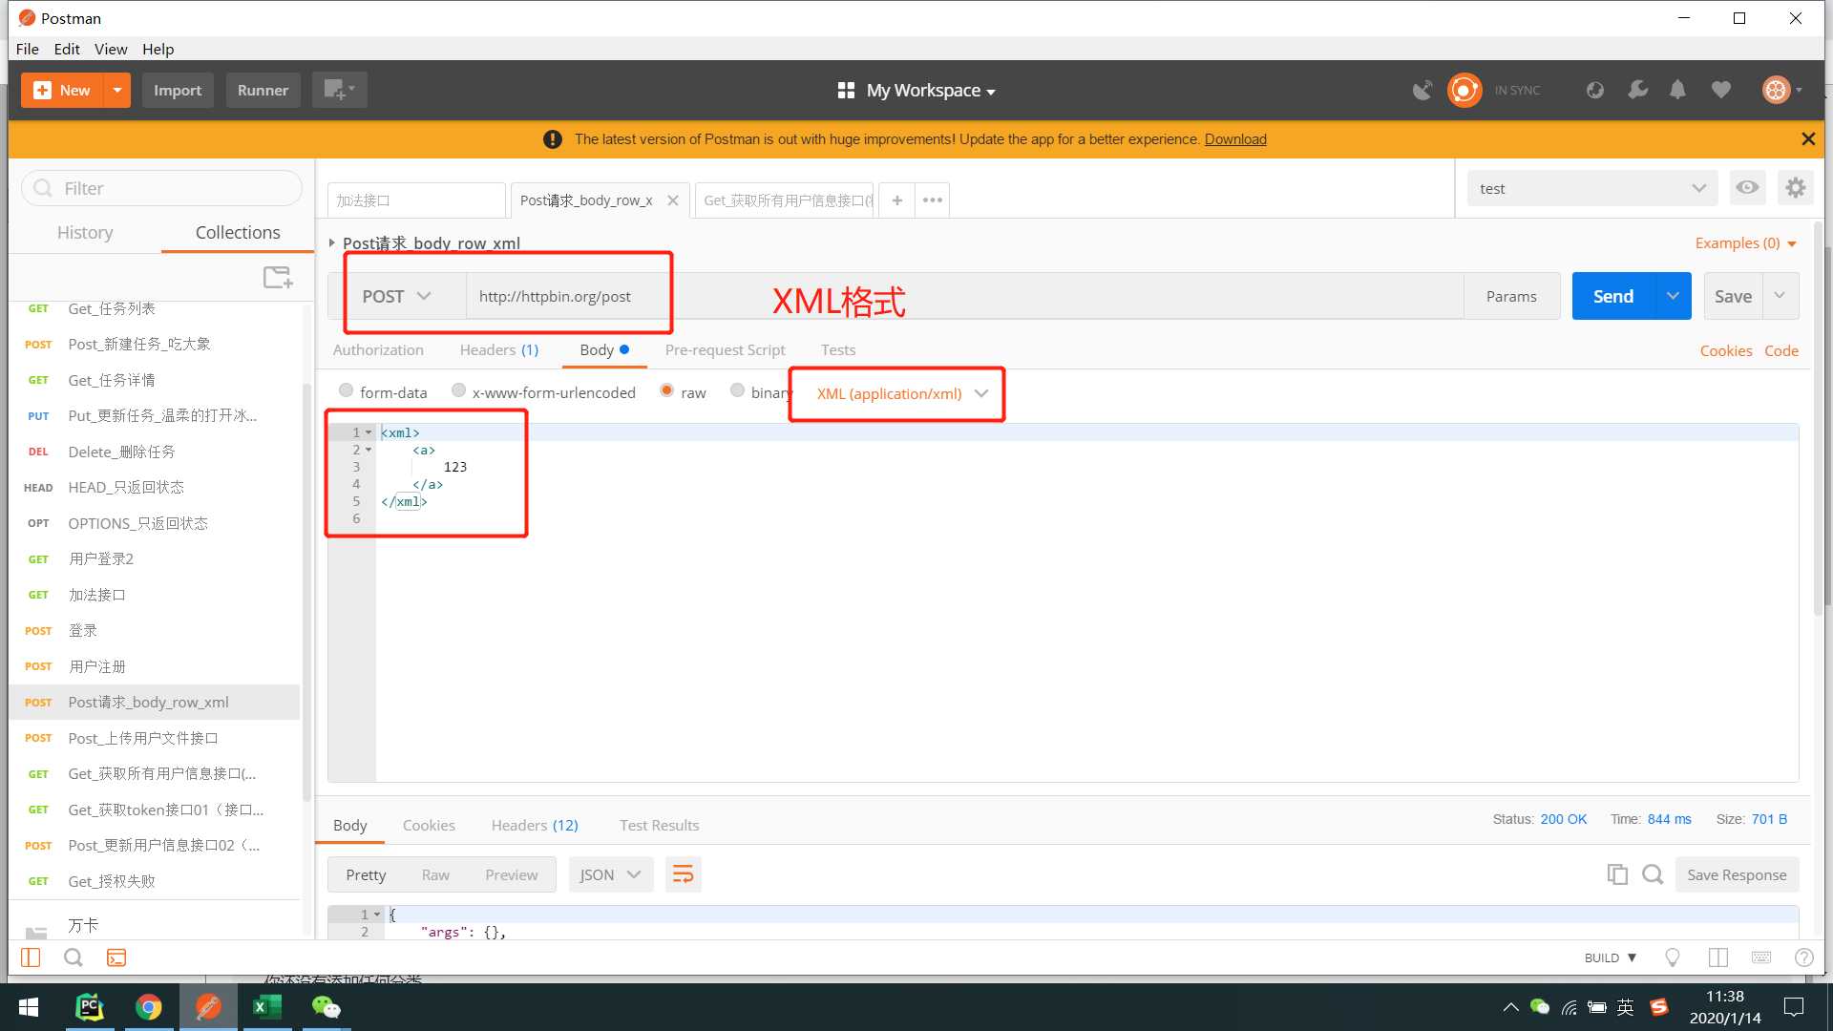1833x1031 pixels.
Task: Open the POST method dropdown
Action: pyautogui.click(x=396, y=296)
